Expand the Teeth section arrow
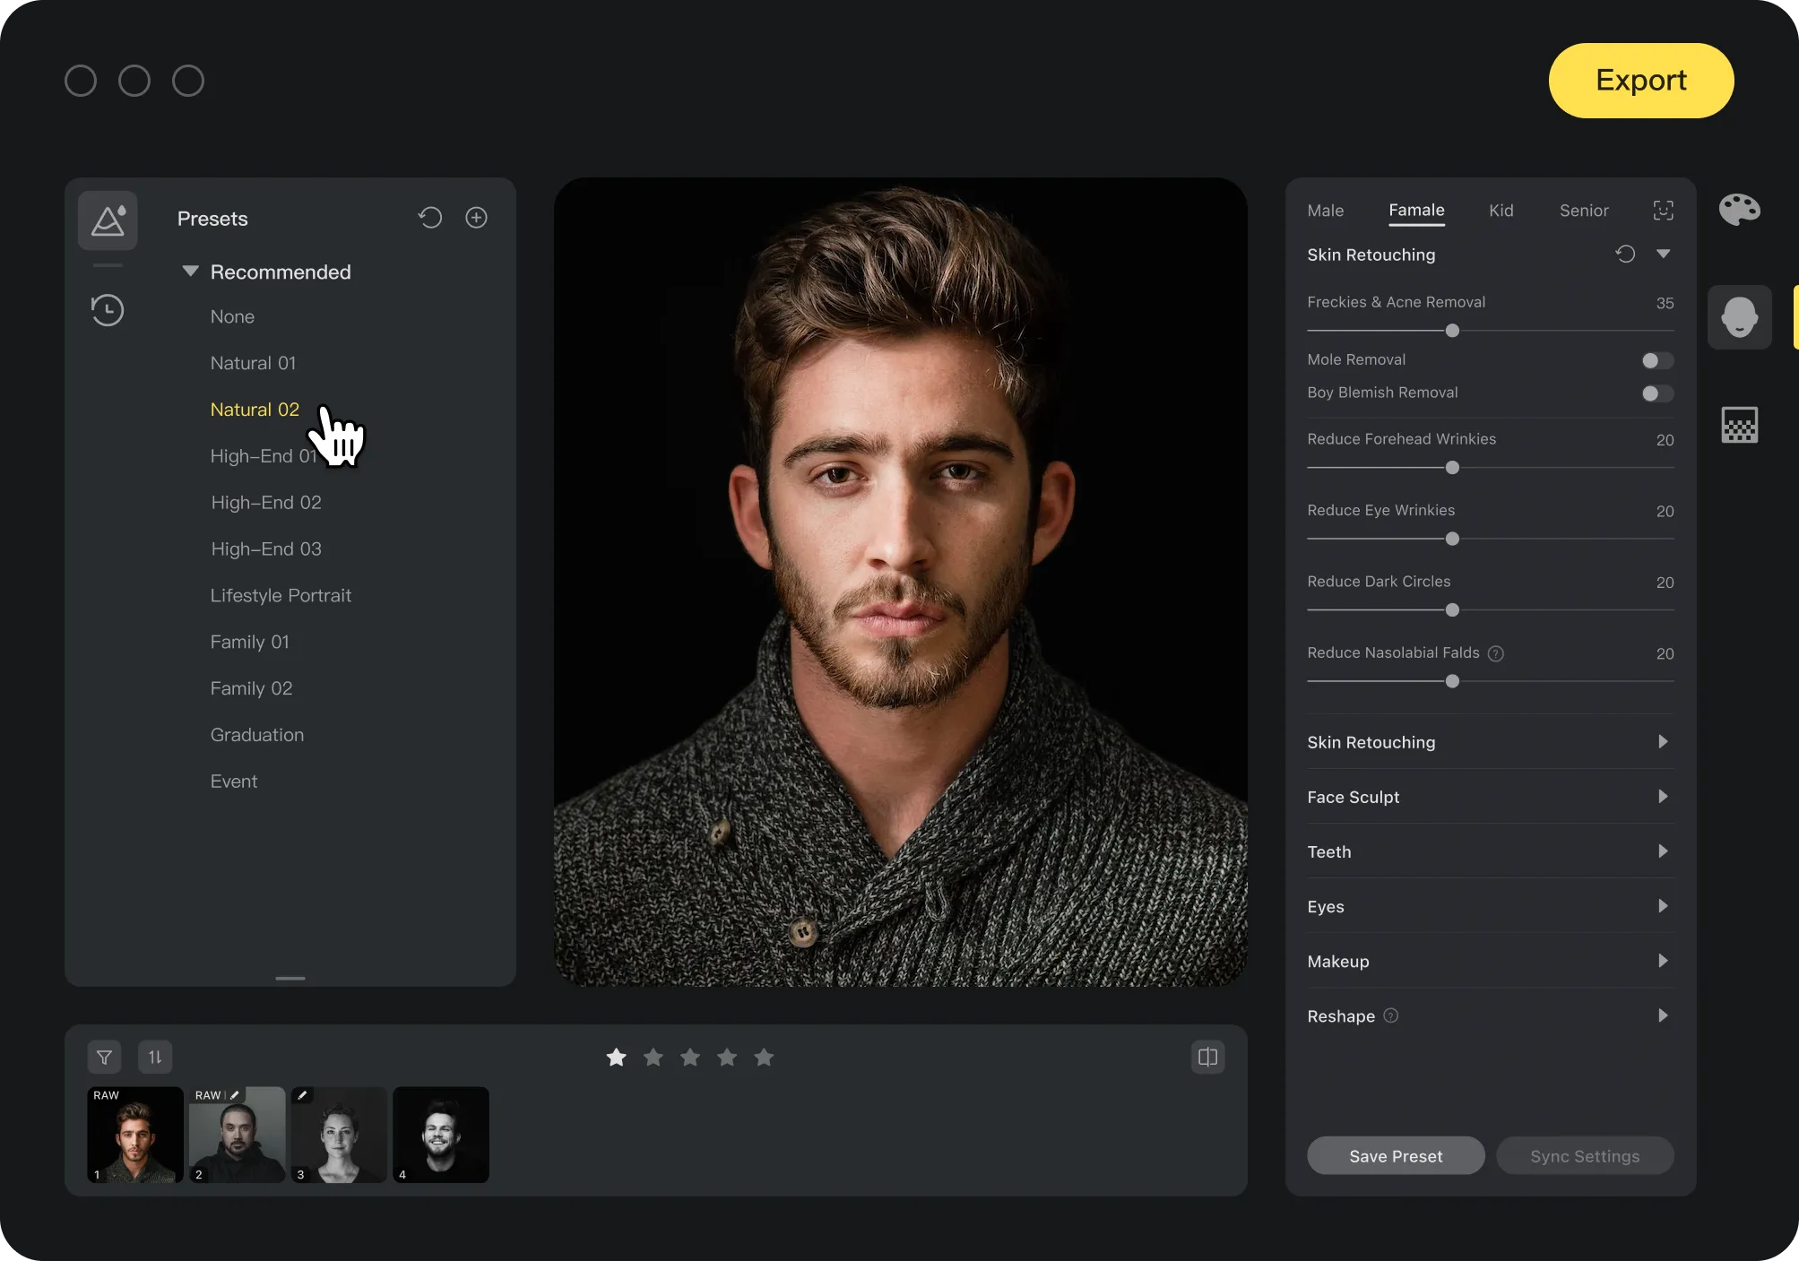 [1663, 851]
